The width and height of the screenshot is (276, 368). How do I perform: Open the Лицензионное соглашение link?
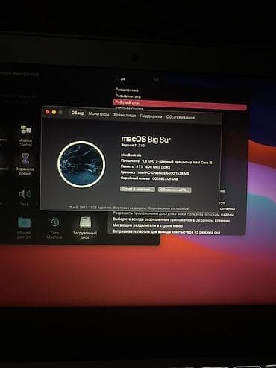(169, 208)
